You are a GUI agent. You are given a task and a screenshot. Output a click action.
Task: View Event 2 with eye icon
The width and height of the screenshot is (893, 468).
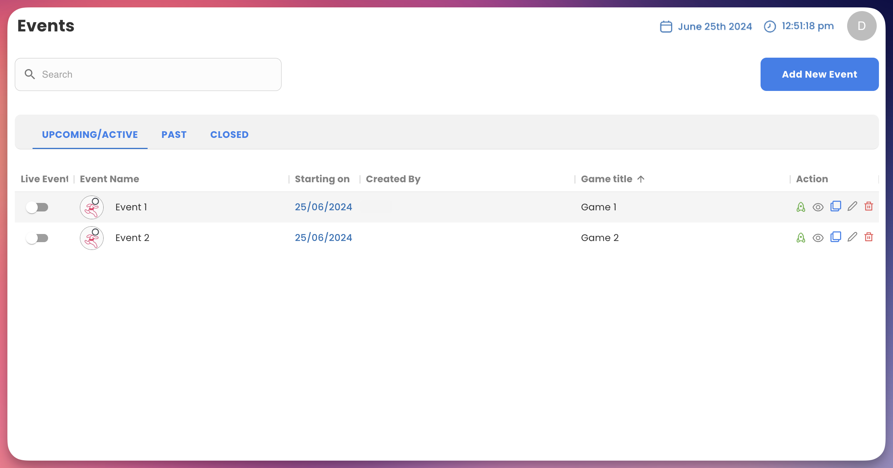818,238
